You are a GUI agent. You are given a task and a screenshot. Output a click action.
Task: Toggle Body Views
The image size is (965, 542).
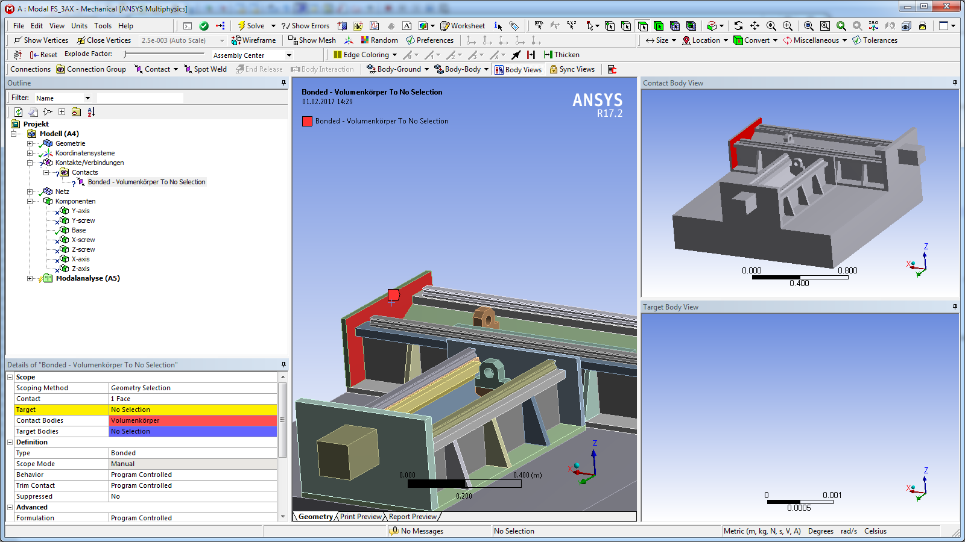click(x=518, y=69)
